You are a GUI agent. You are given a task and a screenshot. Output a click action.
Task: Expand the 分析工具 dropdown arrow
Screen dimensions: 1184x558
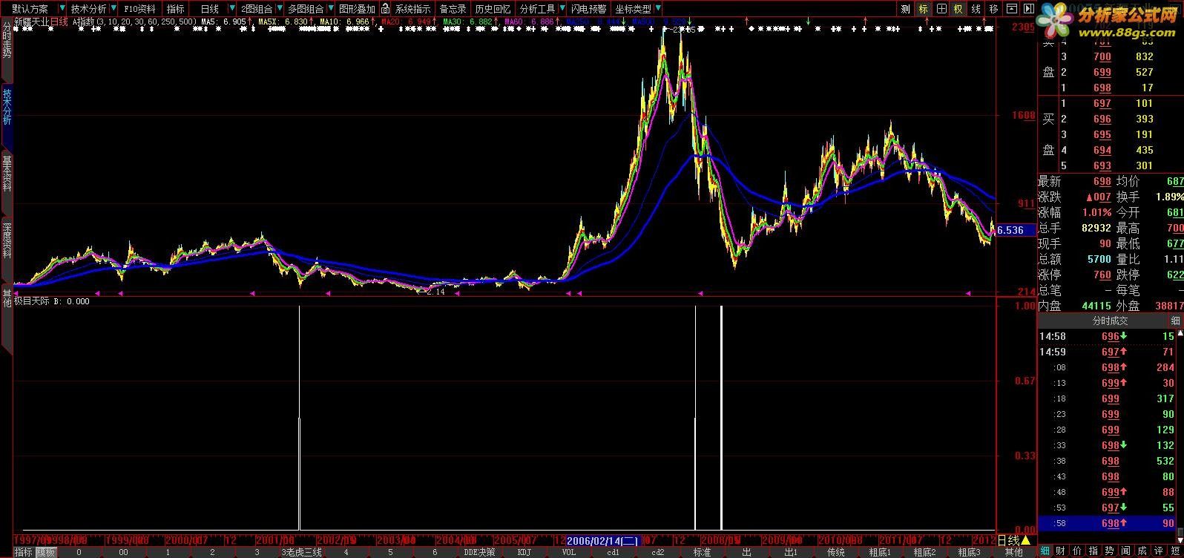point(561,9)
